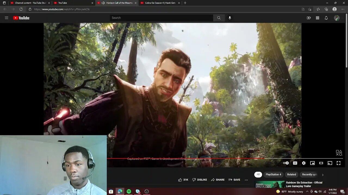Open Rainbow Six Extraction trailer title link

click(304, 184)
